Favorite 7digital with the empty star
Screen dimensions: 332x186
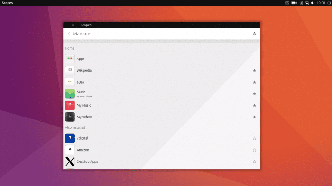[x=254, y=138]
